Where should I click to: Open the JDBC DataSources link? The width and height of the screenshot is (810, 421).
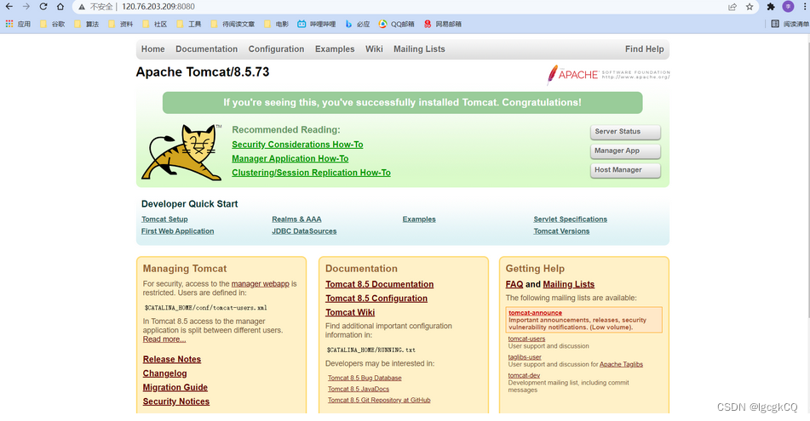click(x=304, y=231)
